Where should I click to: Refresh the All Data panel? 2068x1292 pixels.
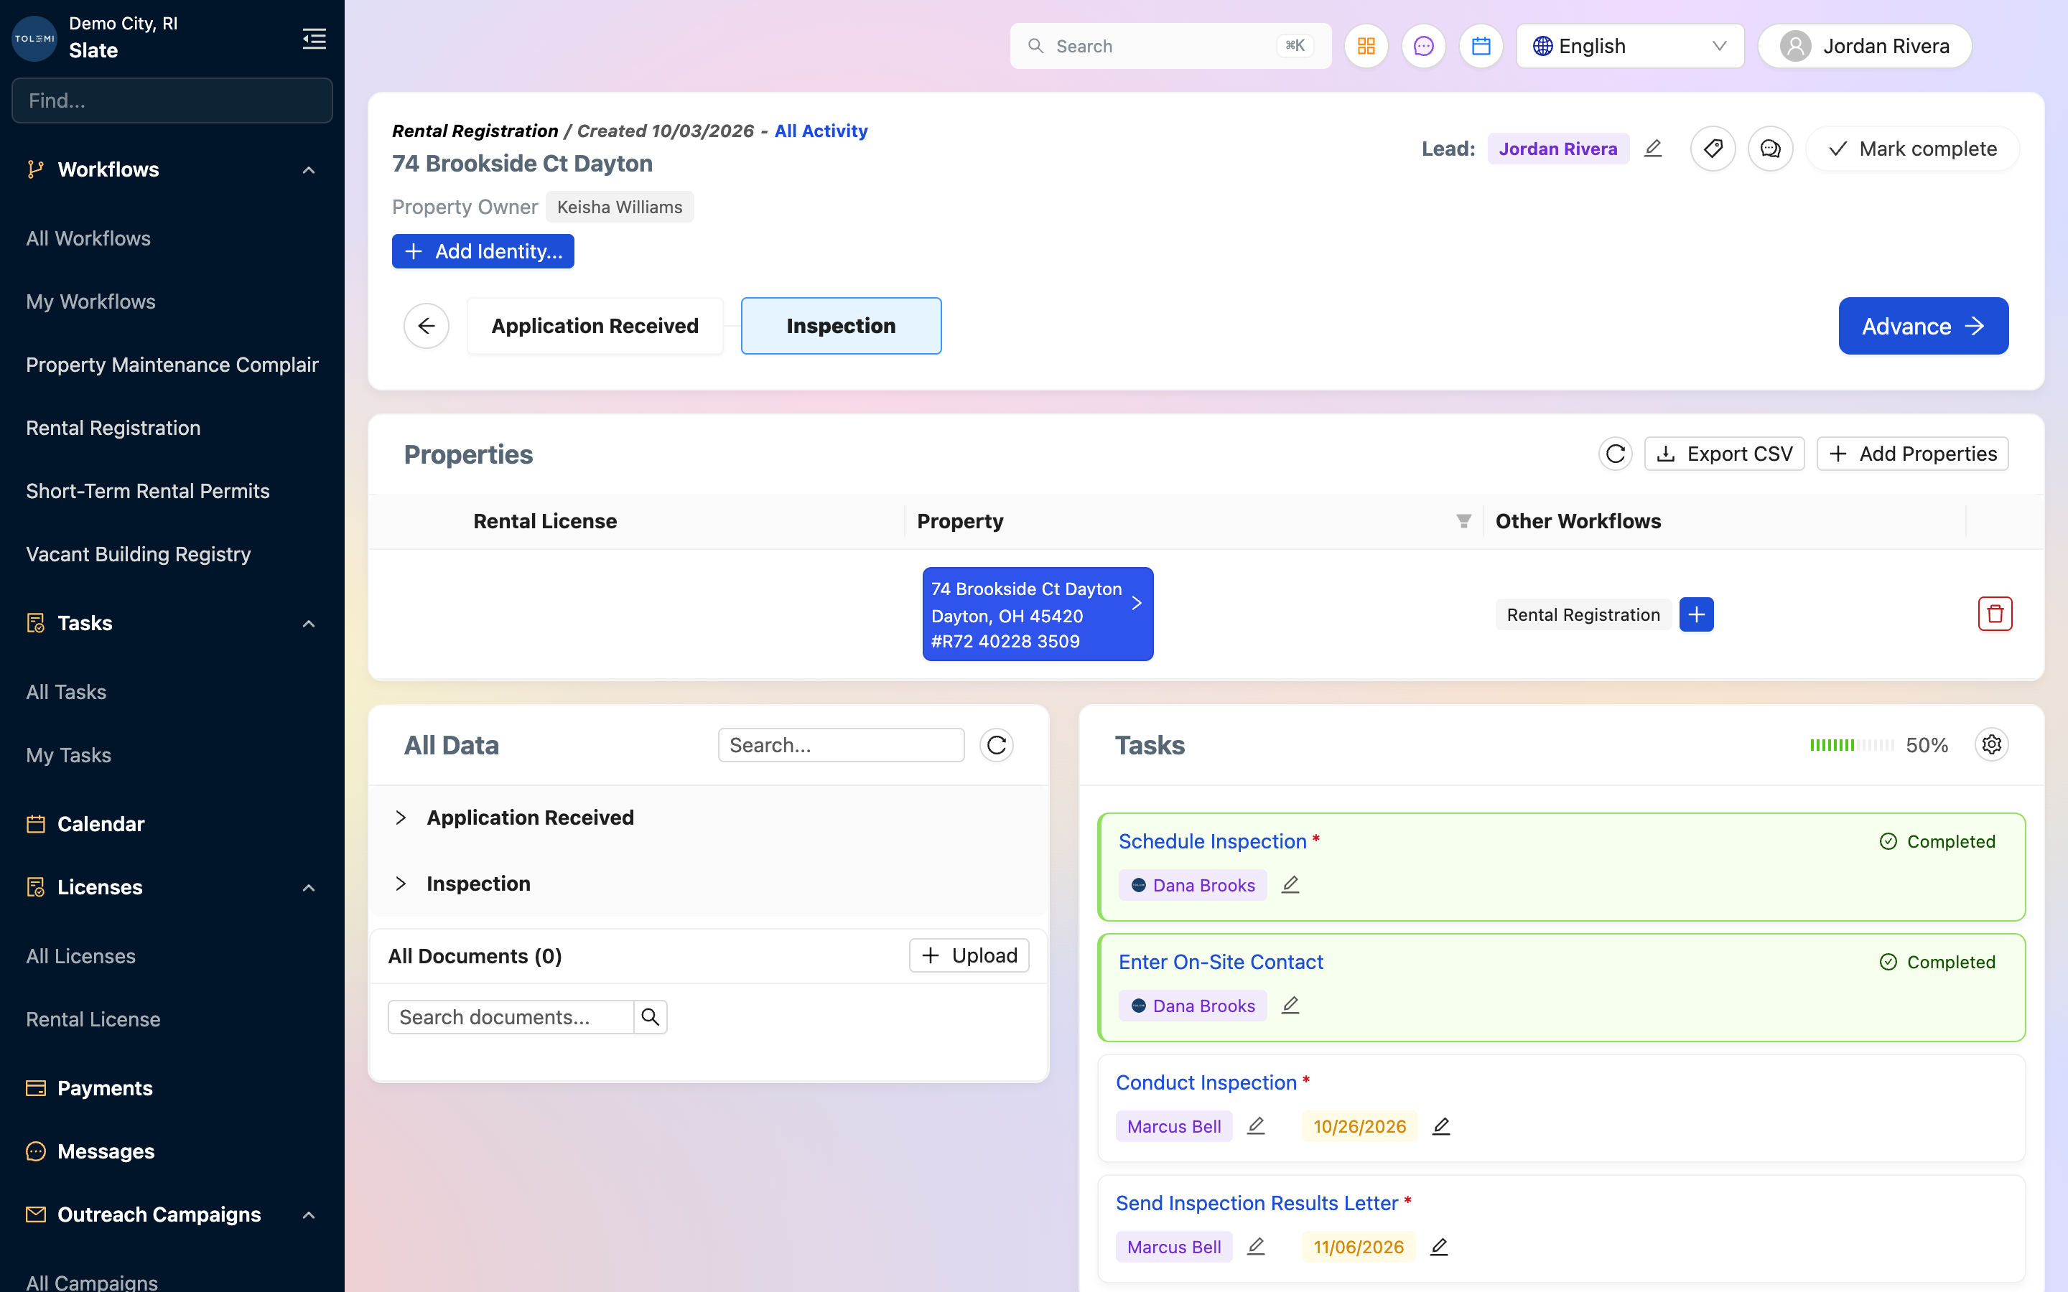[997, 745]
